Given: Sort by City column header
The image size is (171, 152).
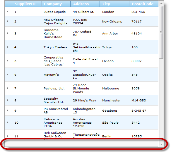Looking at the screenshot, I should pos(114,4).
